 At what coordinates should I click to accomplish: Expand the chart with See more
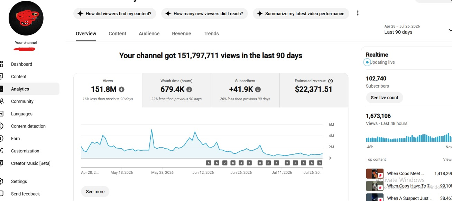95,192
